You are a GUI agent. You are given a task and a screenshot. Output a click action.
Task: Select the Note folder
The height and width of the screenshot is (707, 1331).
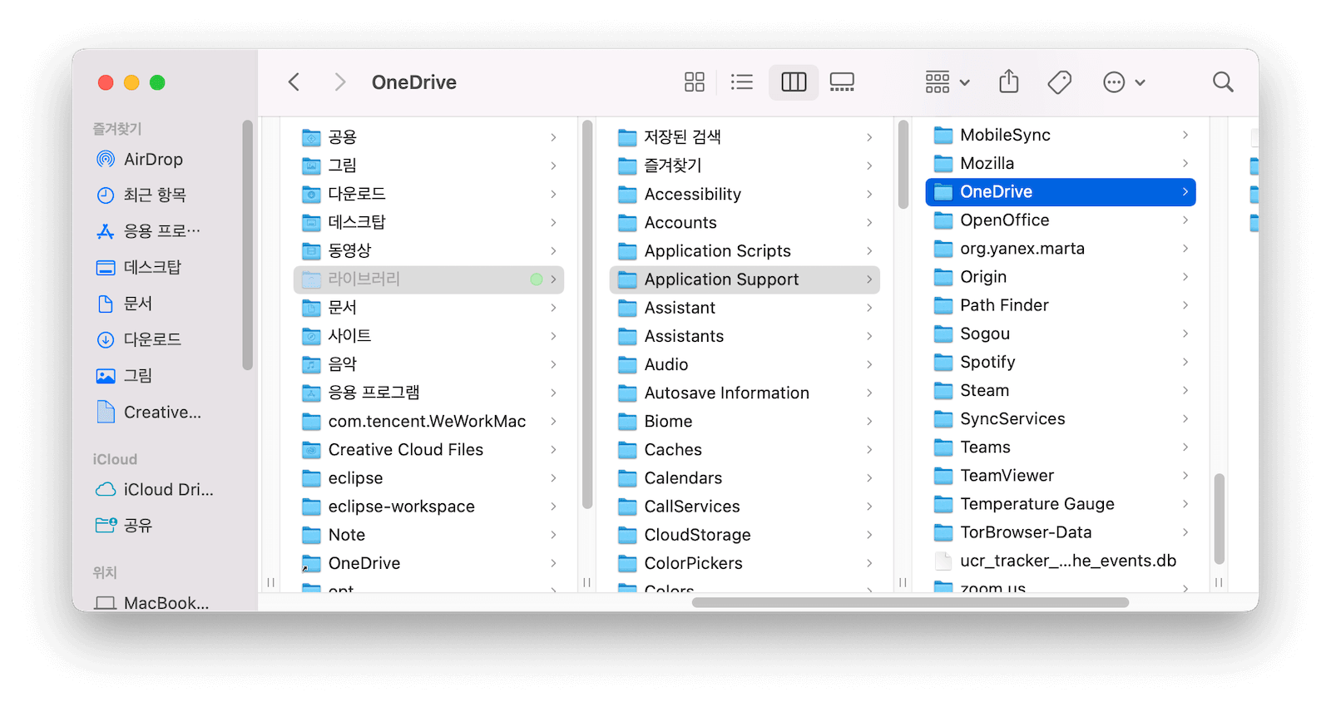pyautogui.click(x=428, y=534)
